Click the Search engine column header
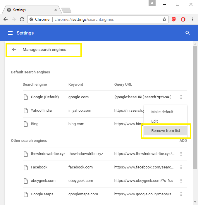The width and height of the screenshot is (198, 205). pyautogui.click(x=35, y=85)
